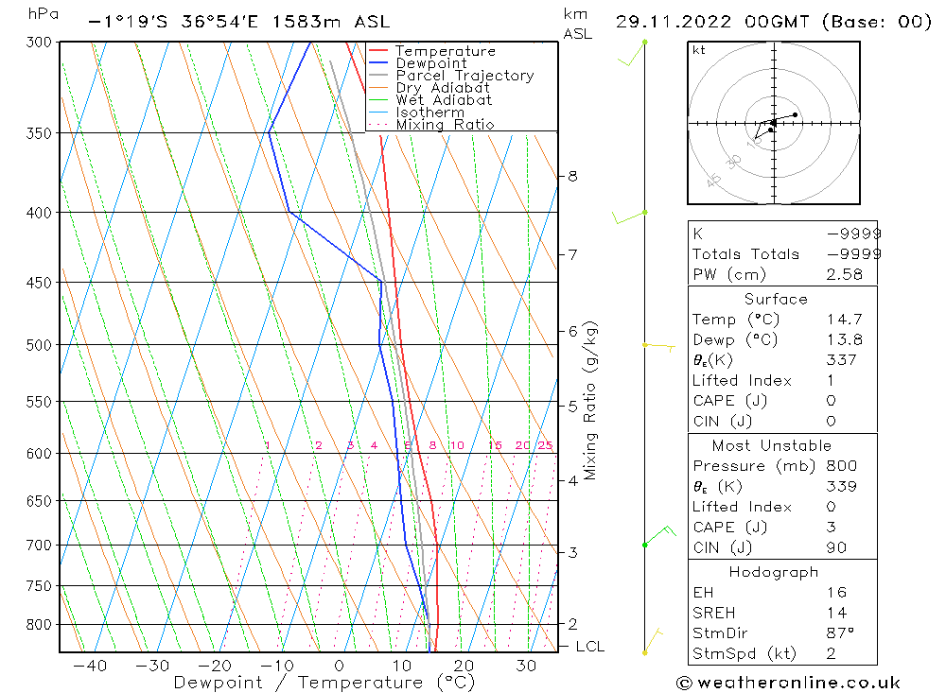Select the 500 pressure level label
The height and width of the screenshot is (693, 946).
(39, 346)
